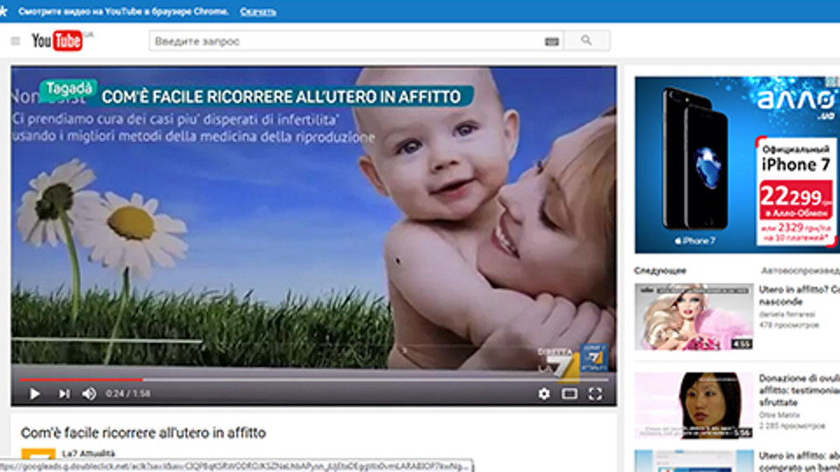The width and height of the screenshot is (840, 472).
Task: Open the player settings gear
Action: coord(543,394)
